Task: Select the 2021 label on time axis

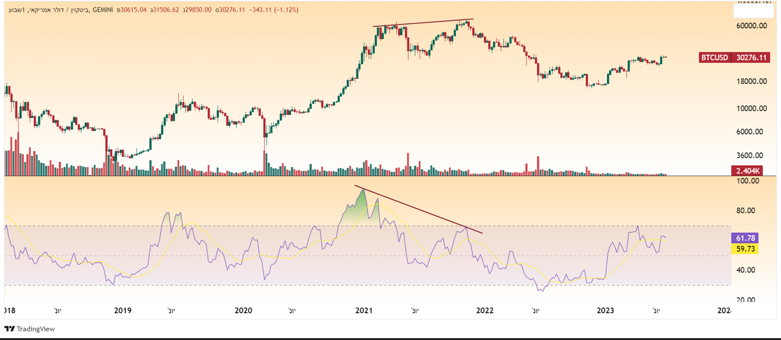Action: pos(364,311)
